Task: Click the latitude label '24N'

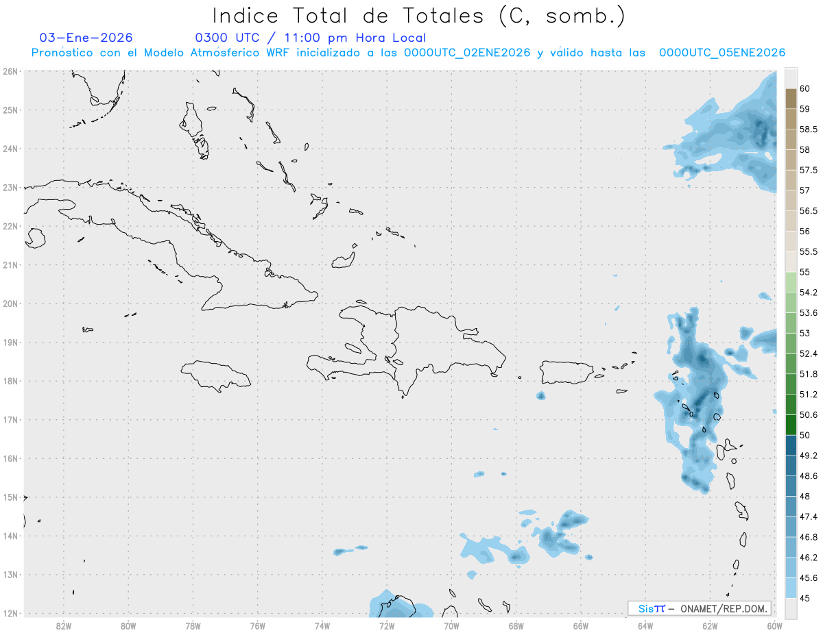Action: [10, 149]
